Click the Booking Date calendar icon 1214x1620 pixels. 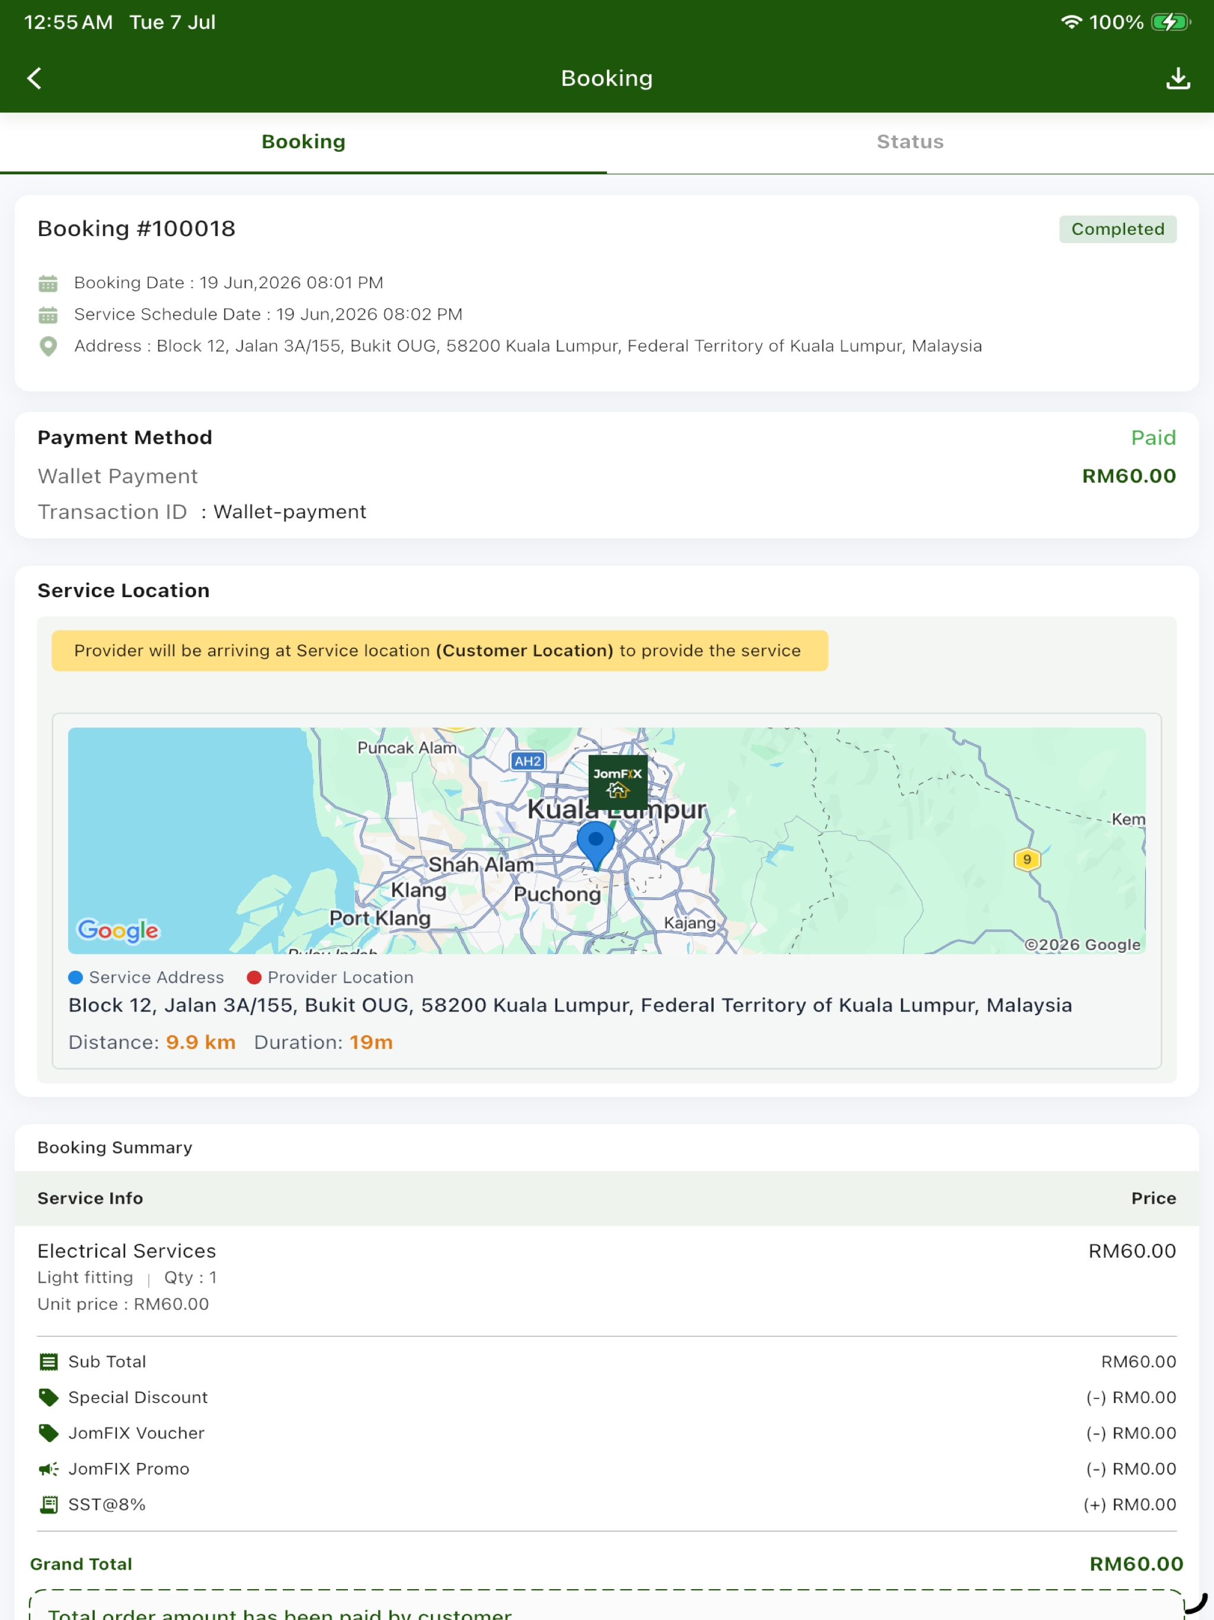[x=49, y=283]
